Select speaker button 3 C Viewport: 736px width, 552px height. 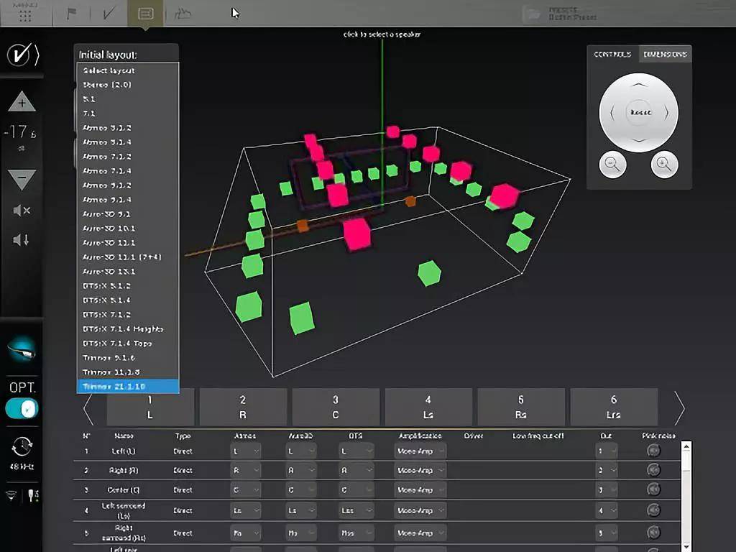tap(336, 407)
